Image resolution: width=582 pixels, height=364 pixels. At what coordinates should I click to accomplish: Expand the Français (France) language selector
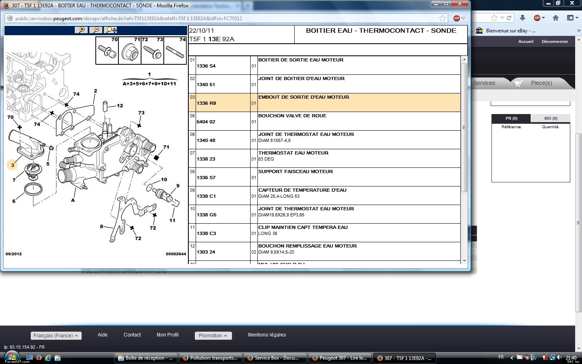(x=56, y=336)
